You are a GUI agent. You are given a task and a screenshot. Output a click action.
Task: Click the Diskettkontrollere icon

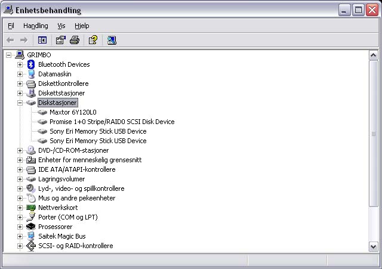pos(31,84)
